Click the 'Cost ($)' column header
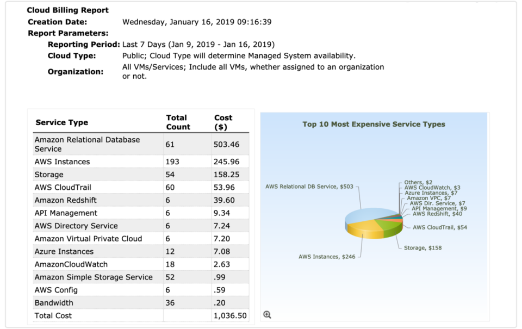 [223, 122]
